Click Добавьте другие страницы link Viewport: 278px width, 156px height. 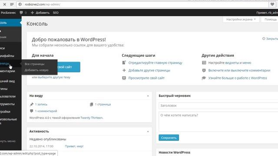pos(149,70)
